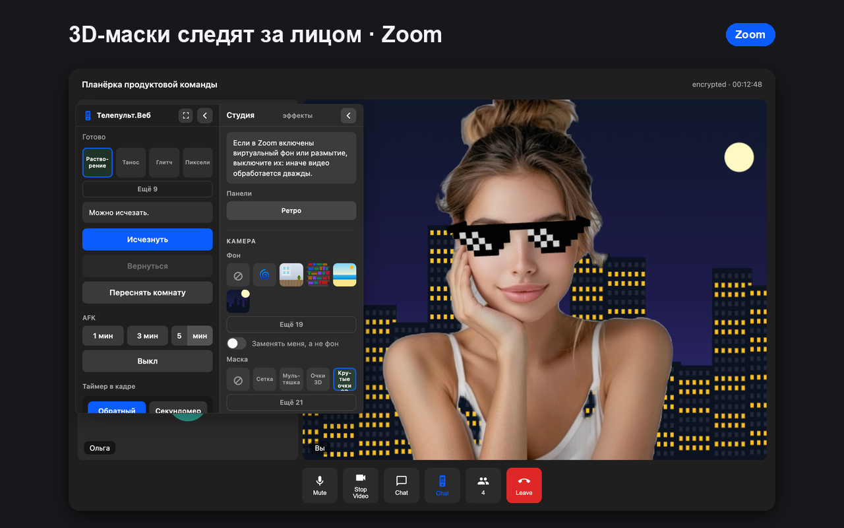Remove the mask with the none icon under Маска
The width and height of the screenshot is (844, 528).
[x=238, y=379]
